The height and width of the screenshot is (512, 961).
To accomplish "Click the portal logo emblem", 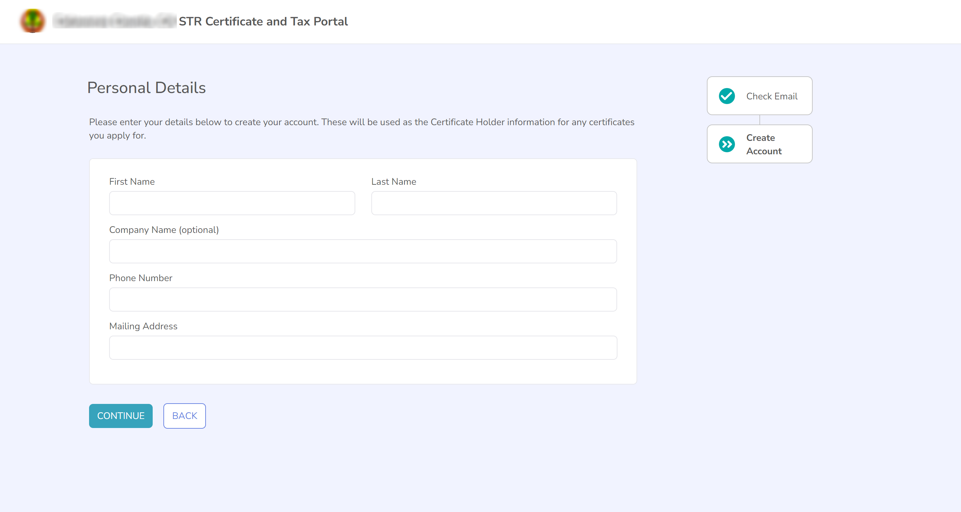I will pos(33,21).
